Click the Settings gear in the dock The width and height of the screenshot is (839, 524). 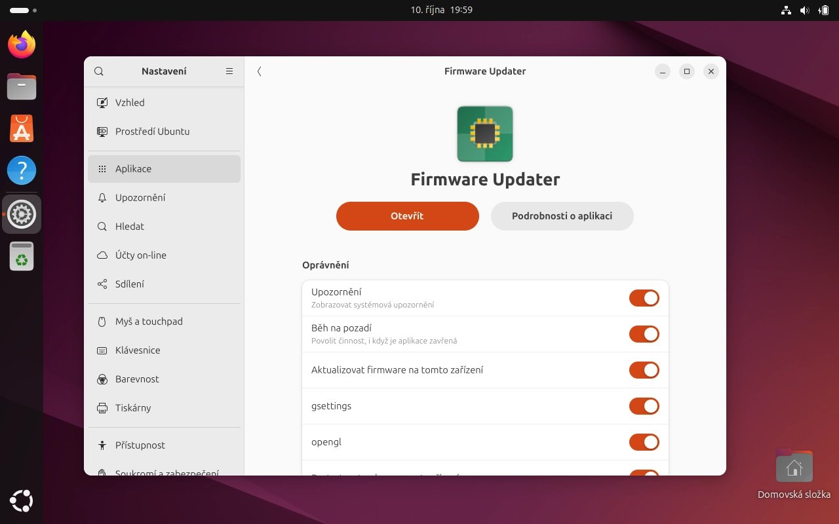[22, 214]
